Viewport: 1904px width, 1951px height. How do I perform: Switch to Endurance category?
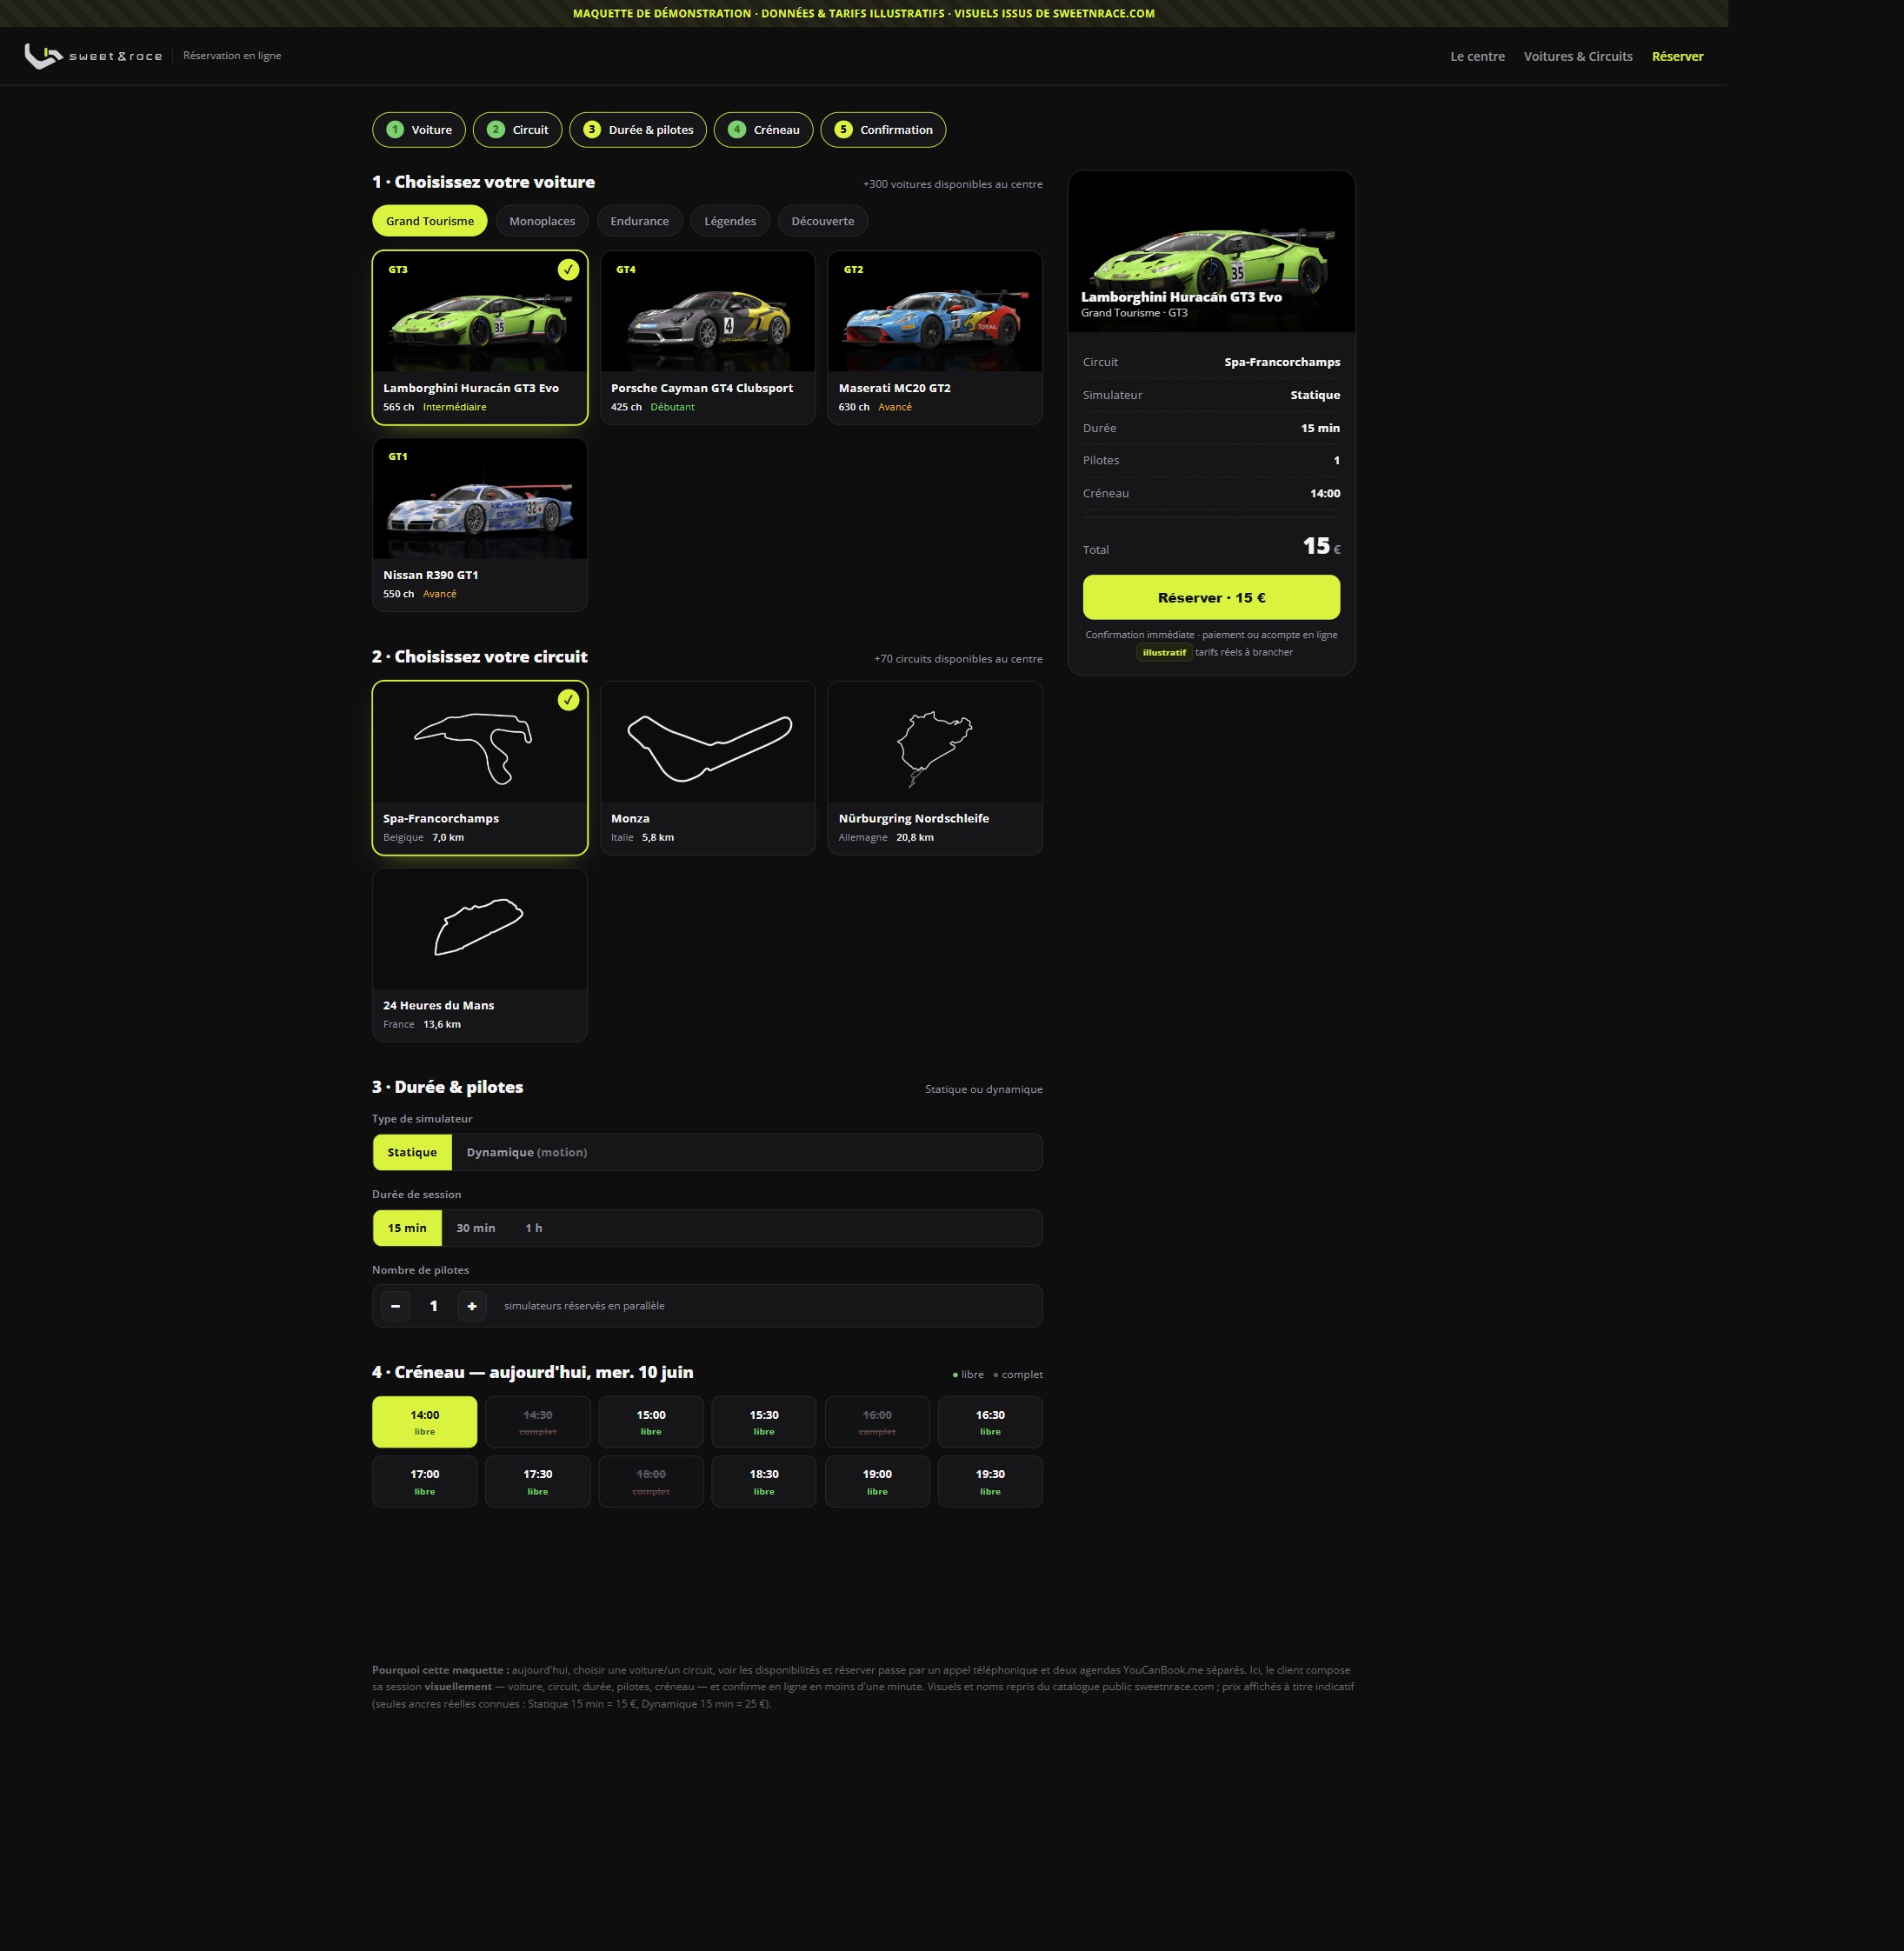[639, 221]
